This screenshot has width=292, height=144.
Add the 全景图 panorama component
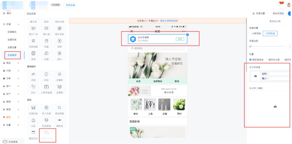click(59, 89)
